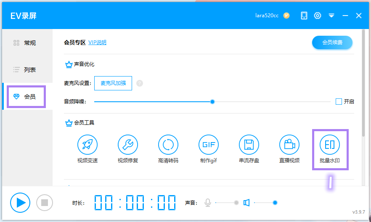The height and width of the screenshot is (222, 371).
Task: Click the VIP badge next to lara520cc
Action: point(286,16)
